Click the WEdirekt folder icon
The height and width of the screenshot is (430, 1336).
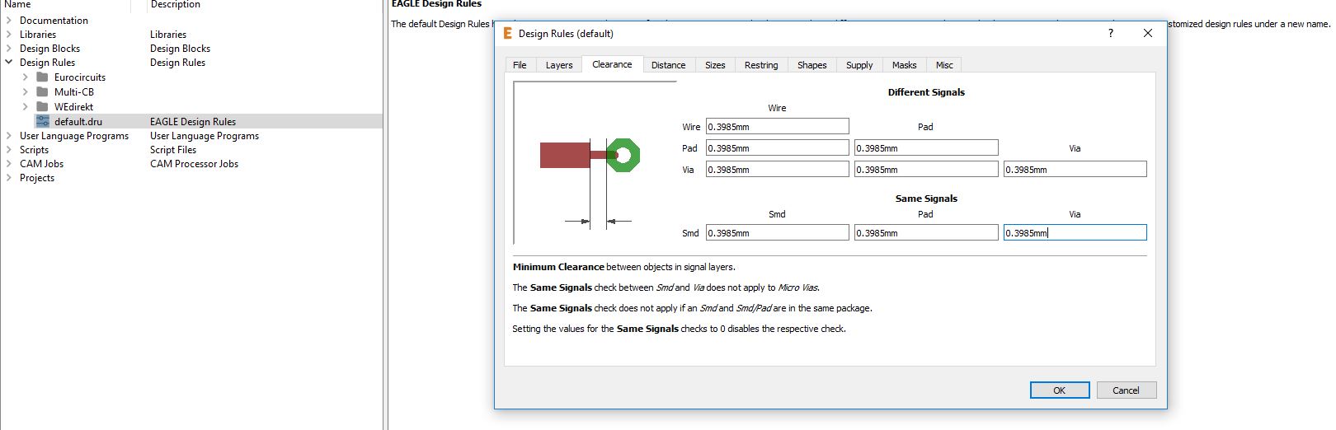(x=42, y=106)
